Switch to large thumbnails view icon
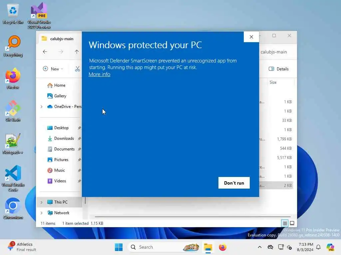Screen dimensions: 341x255 292,223
